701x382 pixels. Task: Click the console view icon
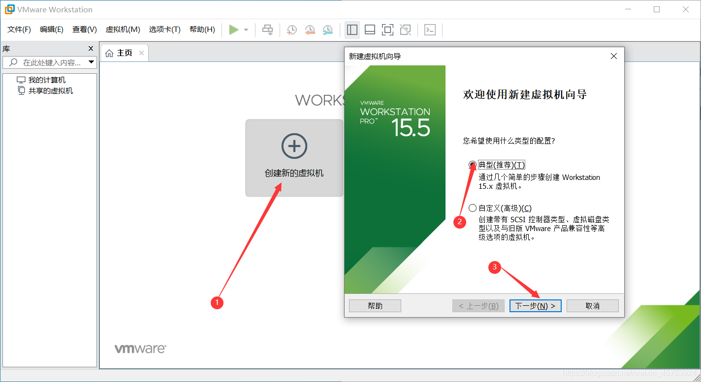pos(430,30)
